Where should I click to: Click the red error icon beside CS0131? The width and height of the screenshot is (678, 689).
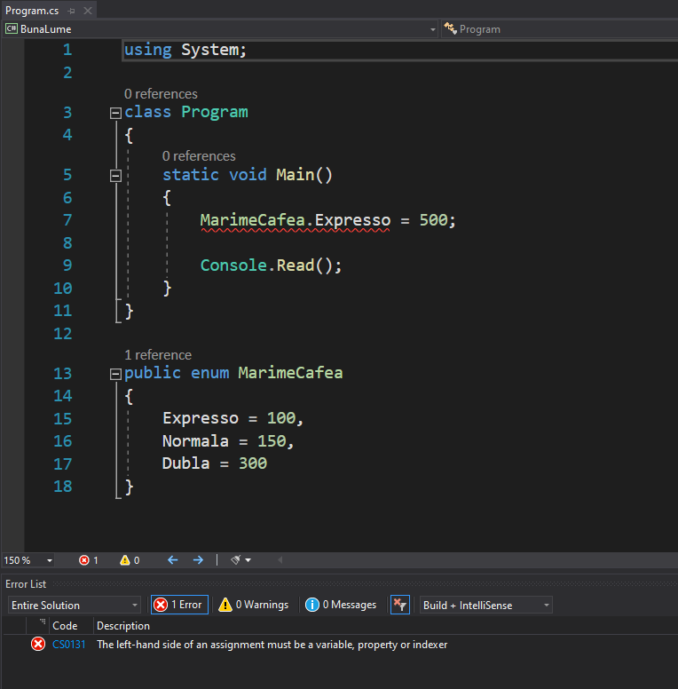[38, 645]
